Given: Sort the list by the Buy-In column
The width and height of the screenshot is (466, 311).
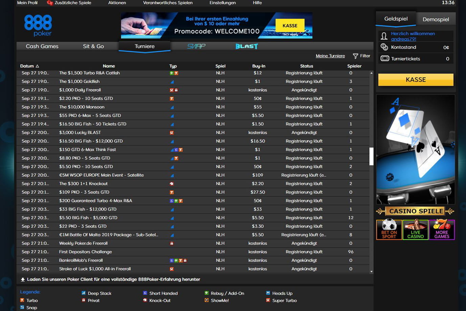Looking at the screenshot, I should point(259,66).
